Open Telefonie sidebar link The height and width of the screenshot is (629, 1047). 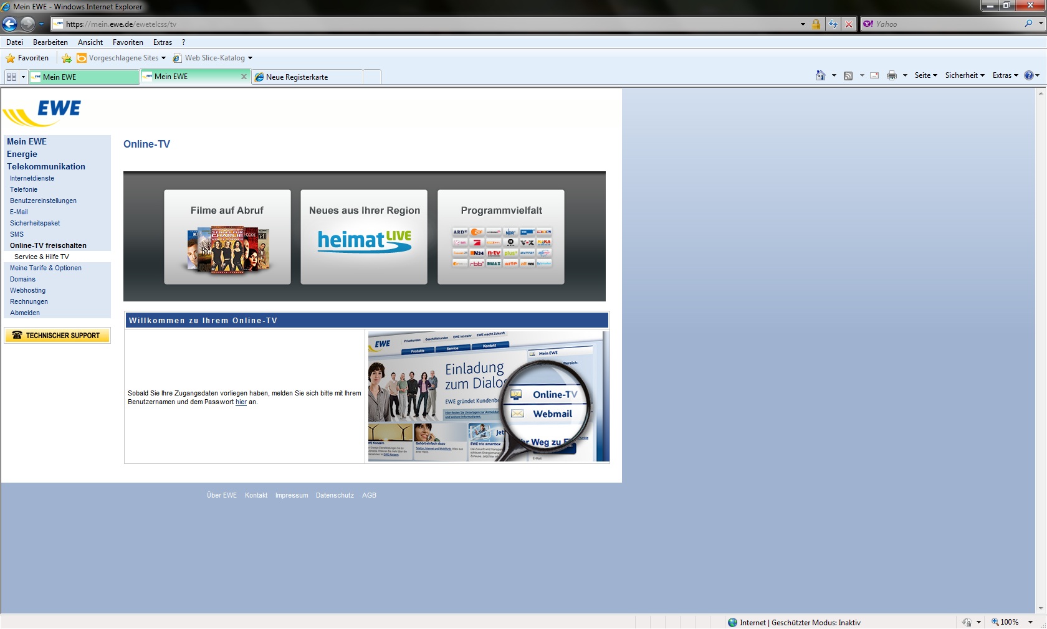(x=24, y=189)
